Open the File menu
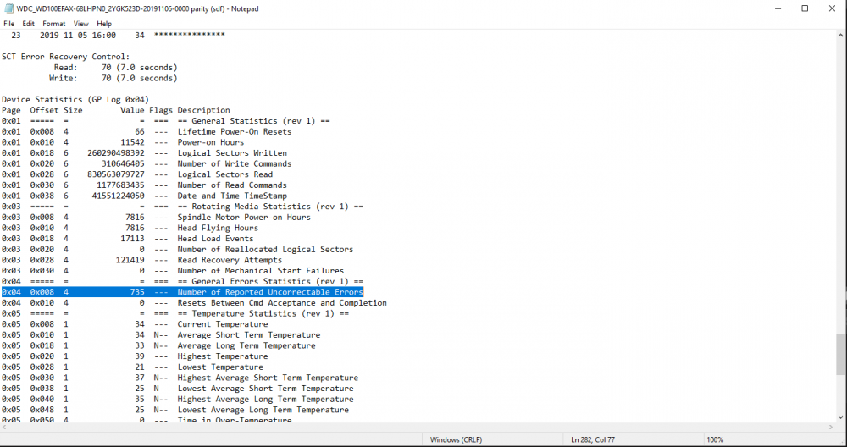This screenshot has width=847, height=447. tap(8, 24)
